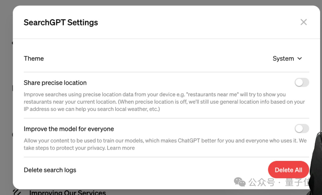Click the Share precise location label
Image resolution: width=322 pixels, height=195 pixels.
(x=55, y=83)
